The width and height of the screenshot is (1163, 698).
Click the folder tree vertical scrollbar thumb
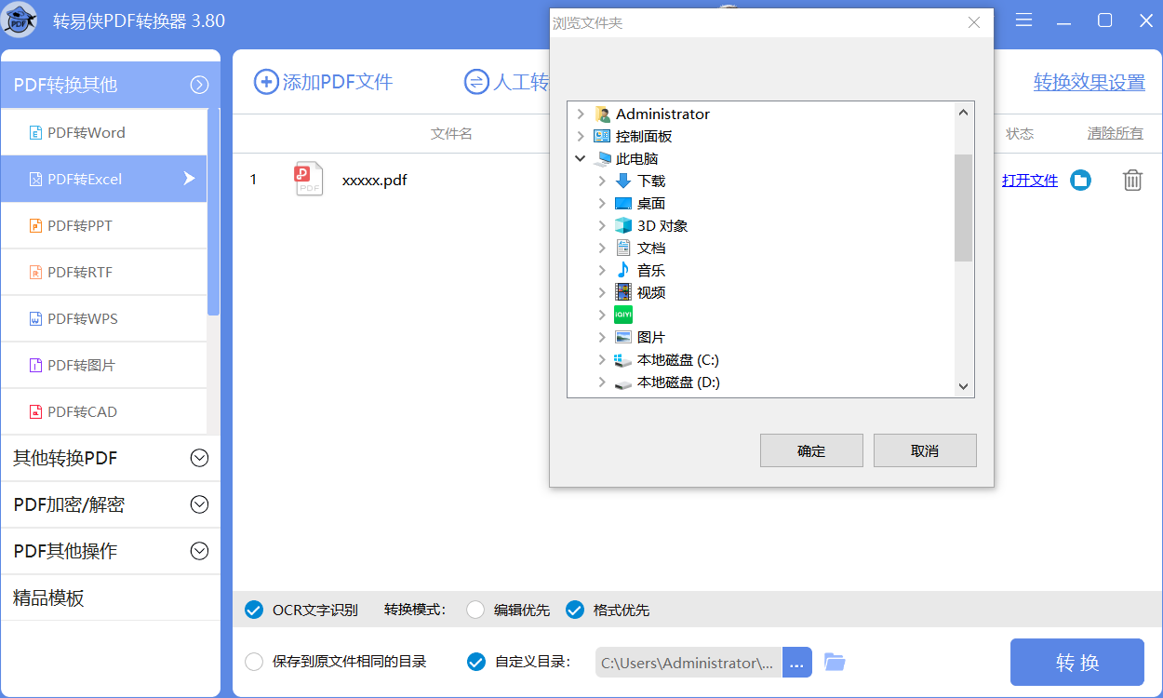coord(963,208)
